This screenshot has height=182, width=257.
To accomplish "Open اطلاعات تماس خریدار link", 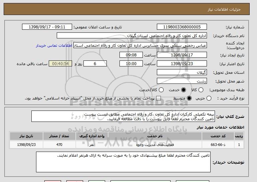I will [x=54, y=45].
